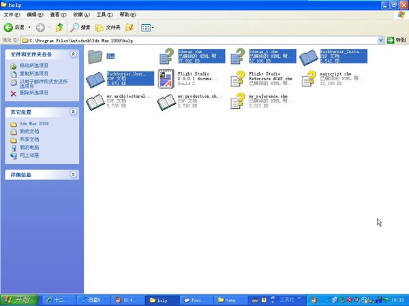Click the maxscript.chm file name
This screenshot has width=409, height=306.
335,74
